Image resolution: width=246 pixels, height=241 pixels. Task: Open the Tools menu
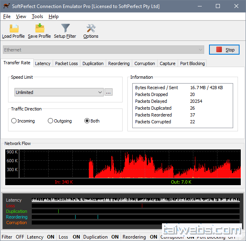(37, 16)
